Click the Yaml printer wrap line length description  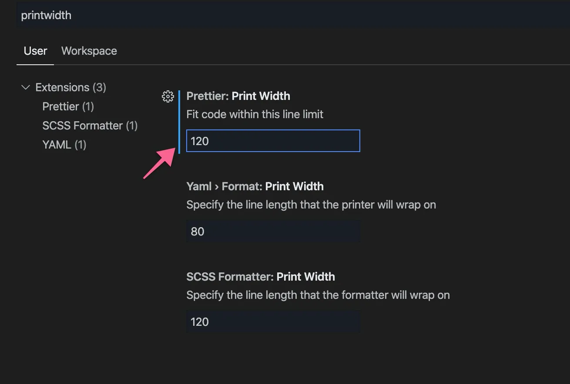click(x=311, y=205)
